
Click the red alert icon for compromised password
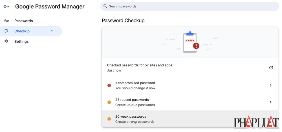(109, 86)
